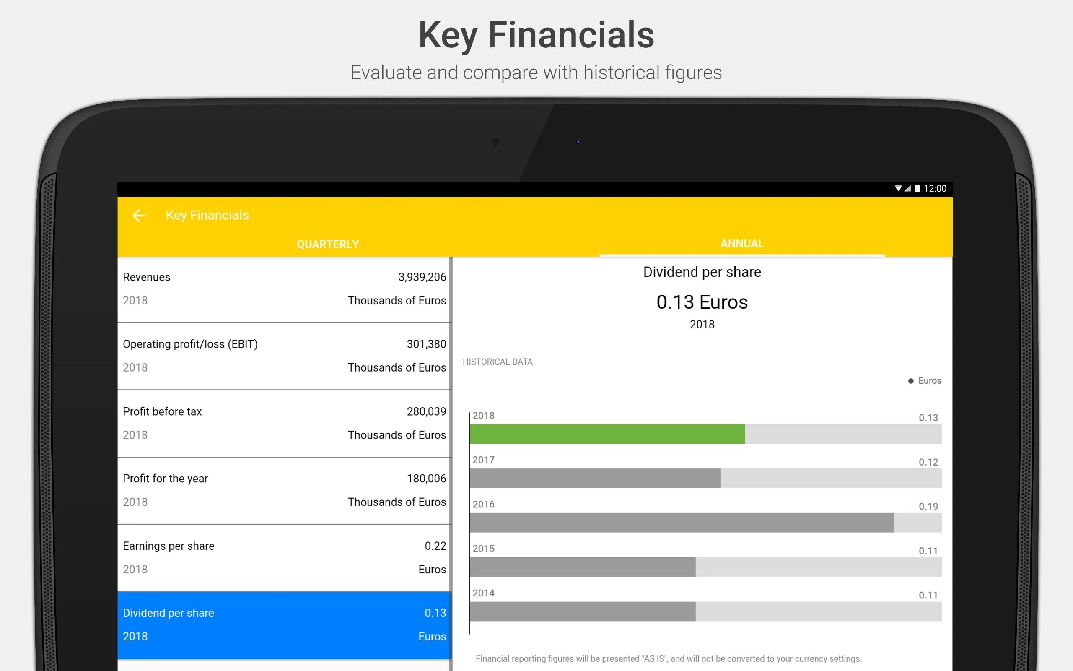The height and width of the screenshot is (671, 1073).
Task: Click the Dividend per share chart heading
Action: pyautogui.click(x=702, y=272)
